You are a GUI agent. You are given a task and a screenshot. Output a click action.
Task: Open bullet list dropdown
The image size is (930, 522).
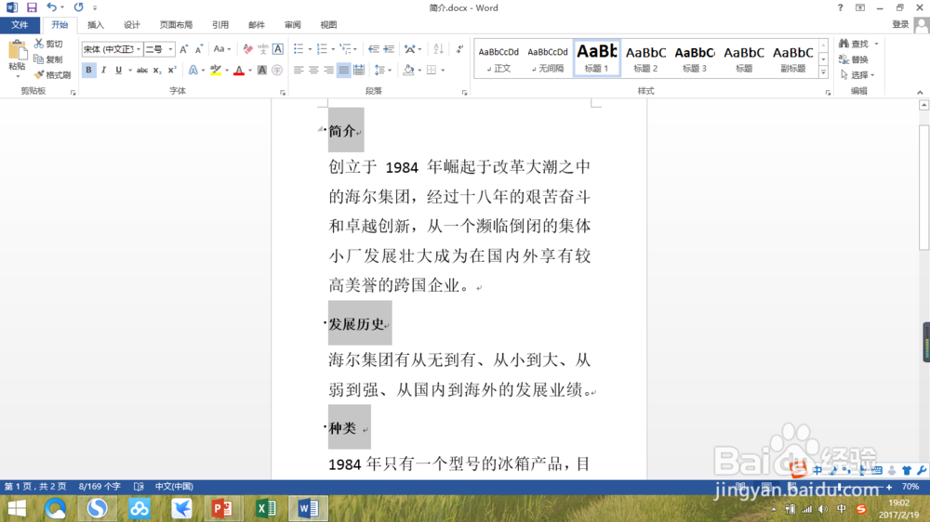pyautogui.click(x=311, y=49)
